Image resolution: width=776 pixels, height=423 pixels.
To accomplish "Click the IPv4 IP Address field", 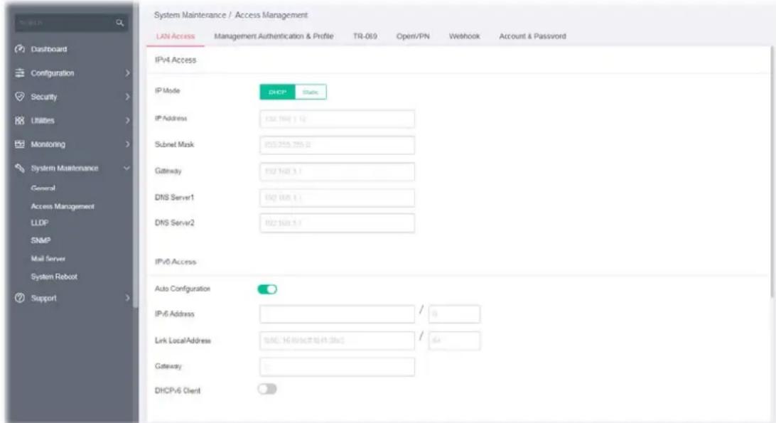I will [x=337, y=119].
